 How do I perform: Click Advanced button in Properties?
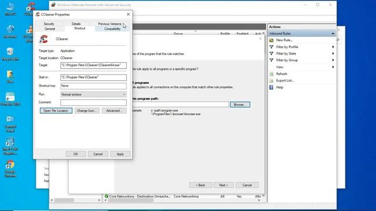tap(114, 111)
